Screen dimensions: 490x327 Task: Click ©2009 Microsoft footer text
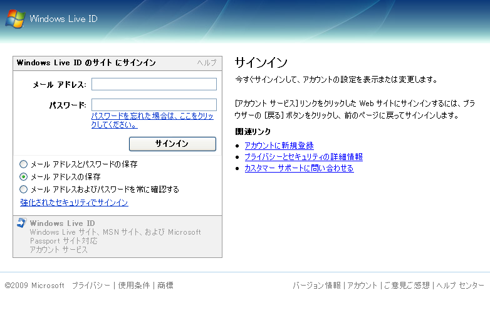click(34, 286)
